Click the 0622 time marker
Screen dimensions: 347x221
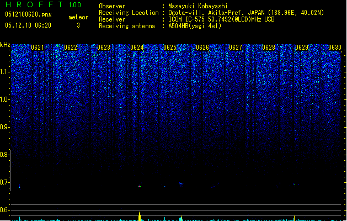click(71, 48)
